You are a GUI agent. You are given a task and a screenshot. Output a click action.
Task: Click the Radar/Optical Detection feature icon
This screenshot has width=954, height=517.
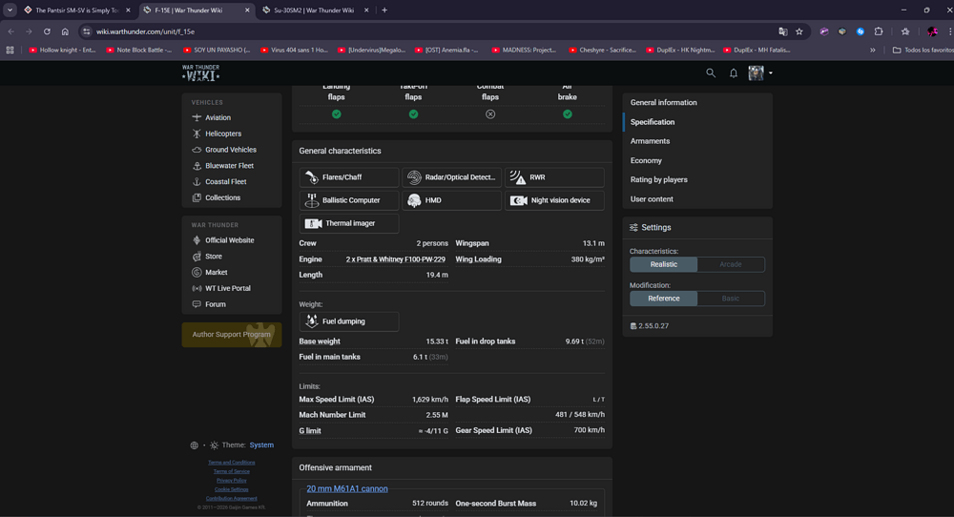point(414,177)
